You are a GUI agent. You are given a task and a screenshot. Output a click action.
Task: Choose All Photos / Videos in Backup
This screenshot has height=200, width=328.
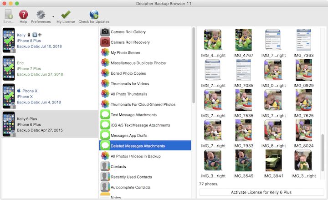click(x=145, y=156)
